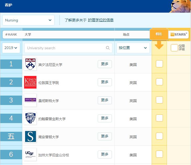Click 更多 button for 曼彻斯特大学
This screenshot has height=165, width=191.
point(105,100)
